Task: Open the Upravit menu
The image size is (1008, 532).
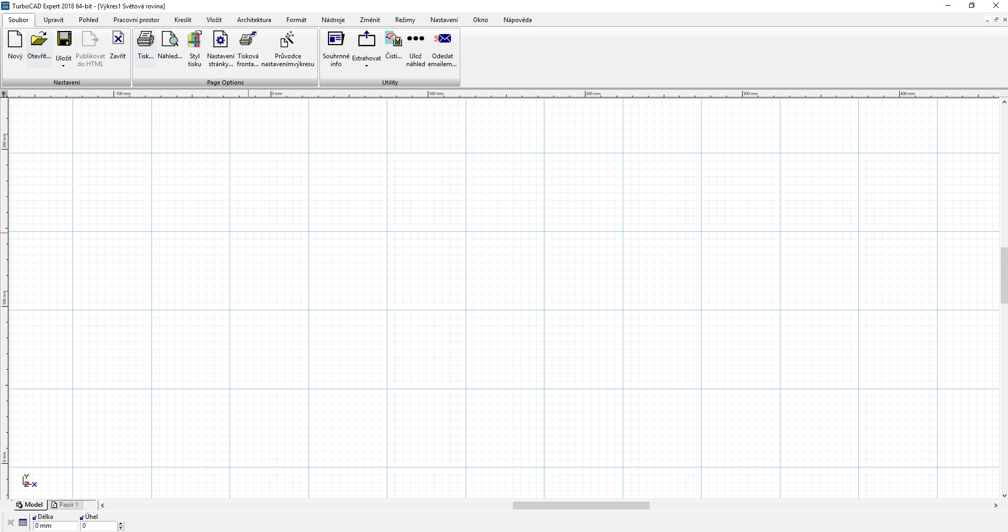Action: [54, 20]
